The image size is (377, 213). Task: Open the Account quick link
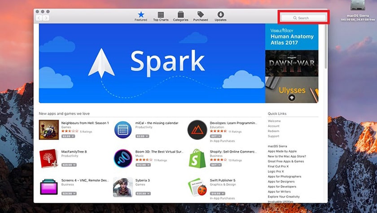274,126
